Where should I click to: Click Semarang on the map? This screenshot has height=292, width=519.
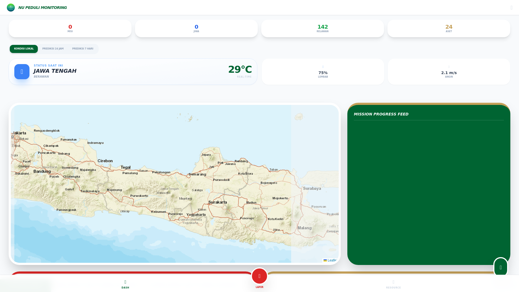point(197,174)
